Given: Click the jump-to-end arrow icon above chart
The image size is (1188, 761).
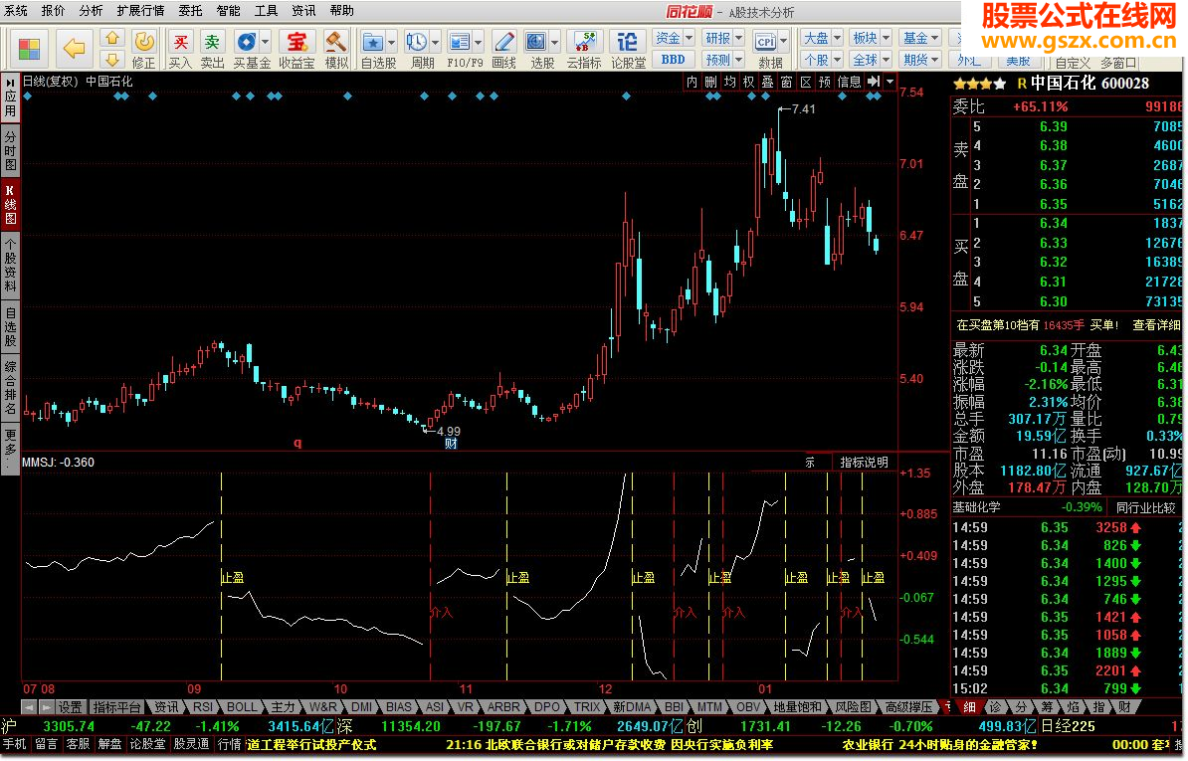Looking at the screenshot, I should point(874,82).
